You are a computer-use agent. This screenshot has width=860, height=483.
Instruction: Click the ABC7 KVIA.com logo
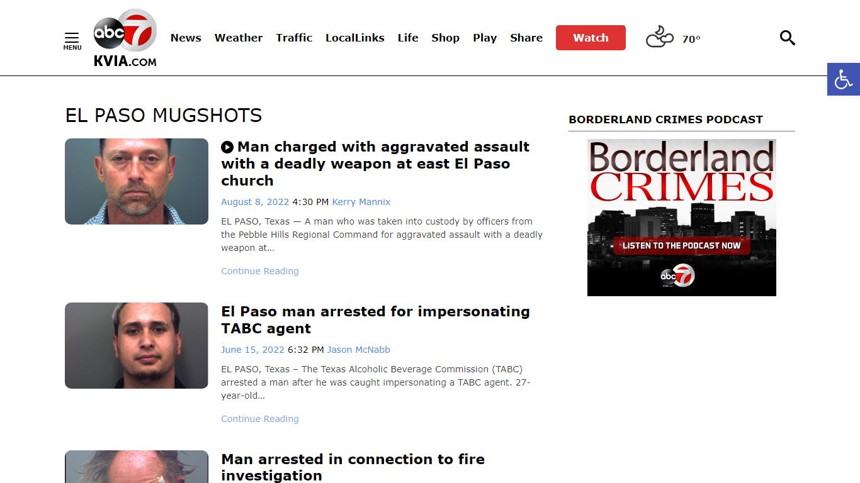click(125, 38)
